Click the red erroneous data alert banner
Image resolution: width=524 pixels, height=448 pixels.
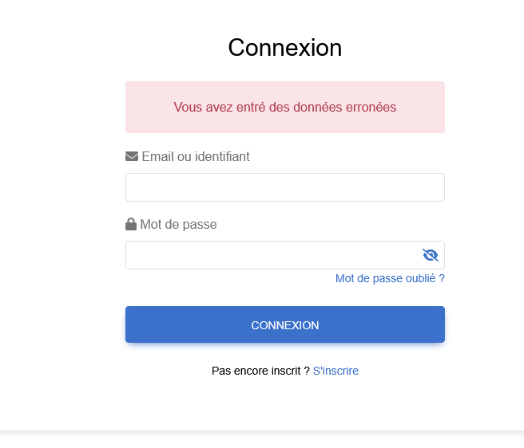(x=285, y=107)
